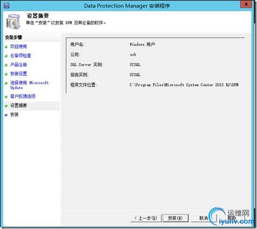The image size is (257, 229).
Task: Click the company value szb
Action: (x=133, y=54)
